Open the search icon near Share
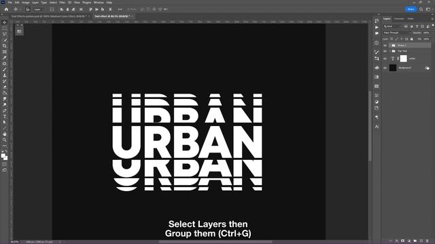 click(x=421, y=9)
